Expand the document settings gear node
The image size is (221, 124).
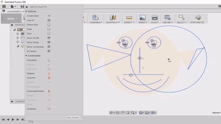(x=18, y=34)
